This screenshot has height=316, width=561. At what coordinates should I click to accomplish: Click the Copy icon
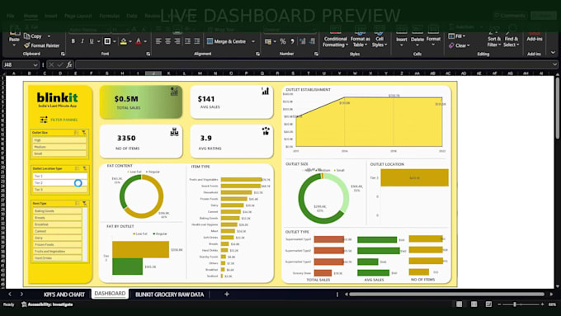[27, 36]
